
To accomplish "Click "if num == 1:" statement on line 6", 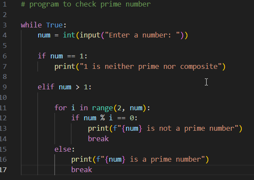I will tap(63, 56).
